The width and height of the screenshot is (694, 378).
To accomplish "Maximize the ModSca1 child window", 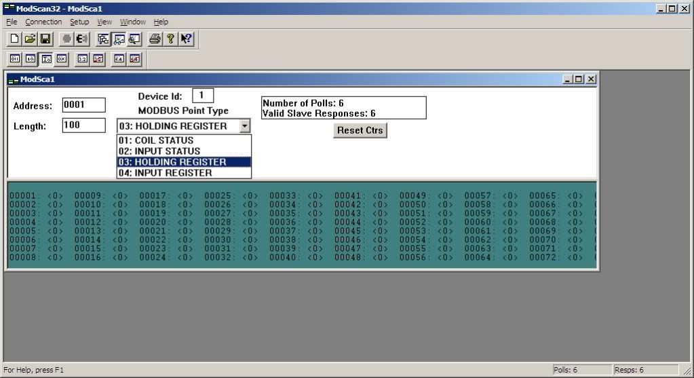I will (579, 79).
